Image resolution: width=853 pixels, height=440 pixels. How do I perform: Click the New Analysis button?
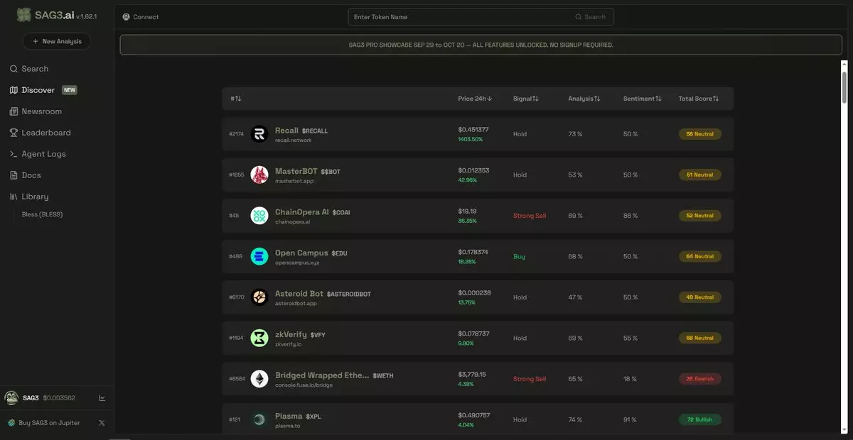(x=57, y=41)
